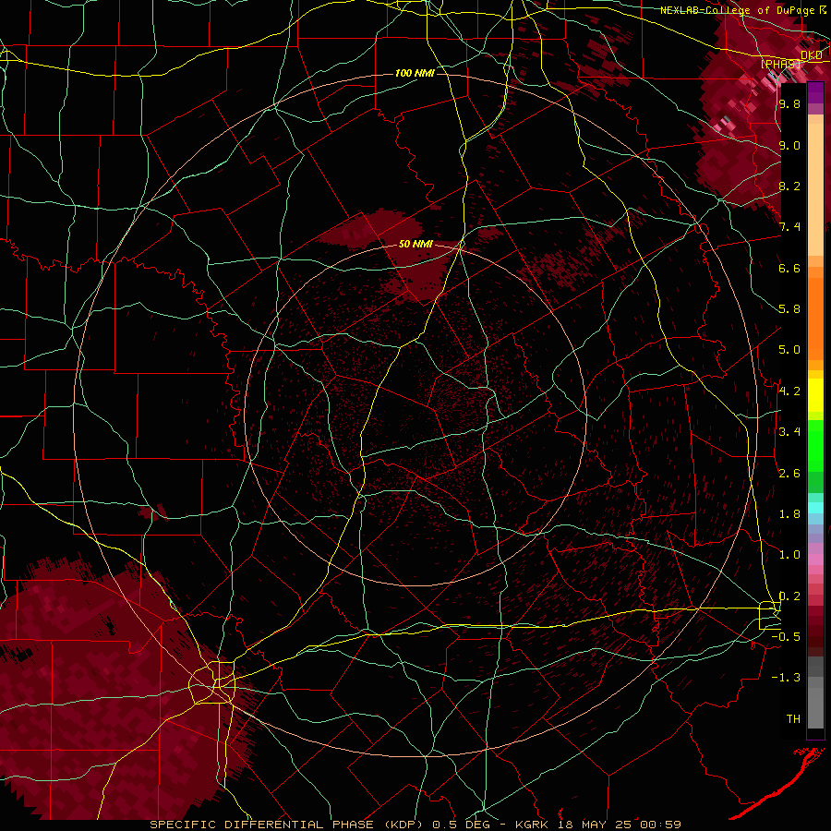Pick the orange color bar segment
831x831 pixels.
(815, 319)
